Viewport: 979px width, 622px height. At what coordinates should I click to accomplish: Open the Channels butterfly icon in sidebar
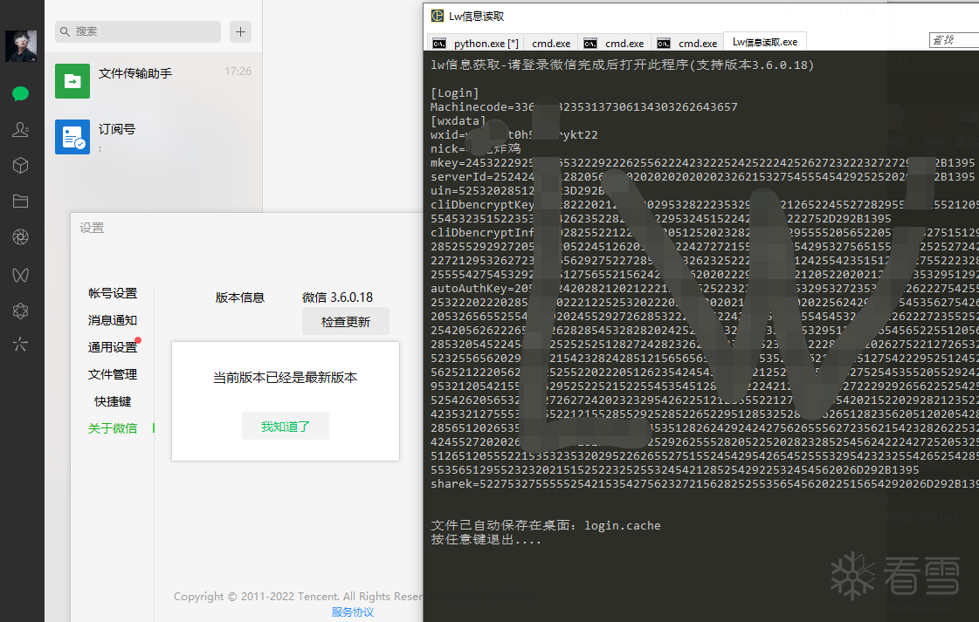[x=21, y=275]
